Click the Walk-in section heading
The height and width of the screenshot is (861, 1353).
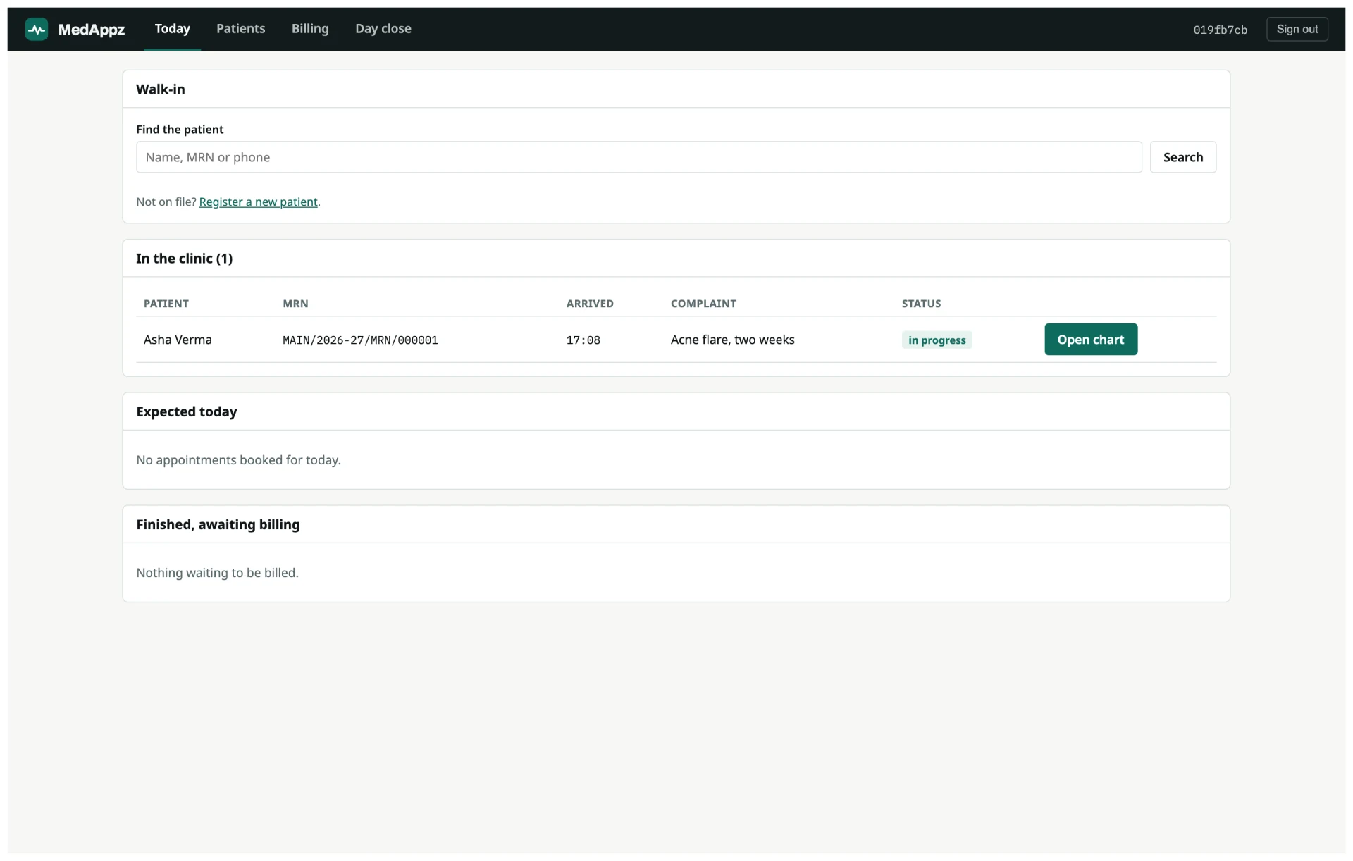[x=161, y=89]
